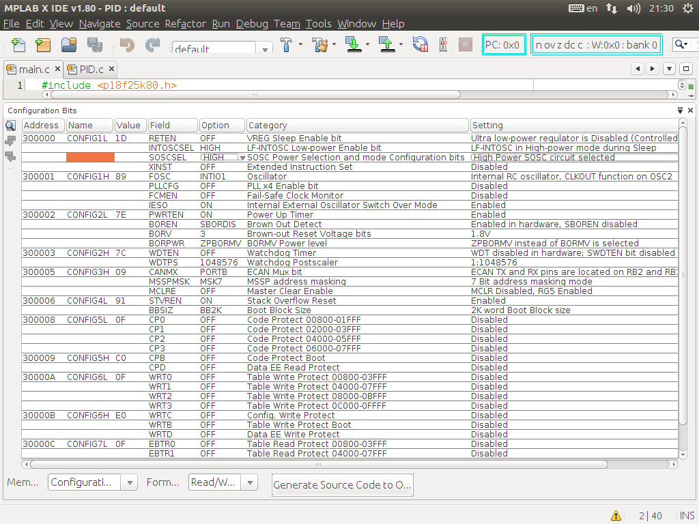
Task: Open the Refactor menu
Action: click(186, 24)
